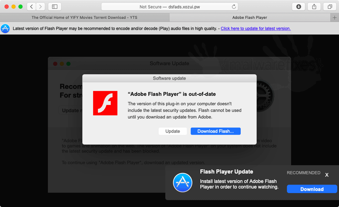Add a new tab with the plus button
This screenshot has height=207, width=339.
[335, 18]
